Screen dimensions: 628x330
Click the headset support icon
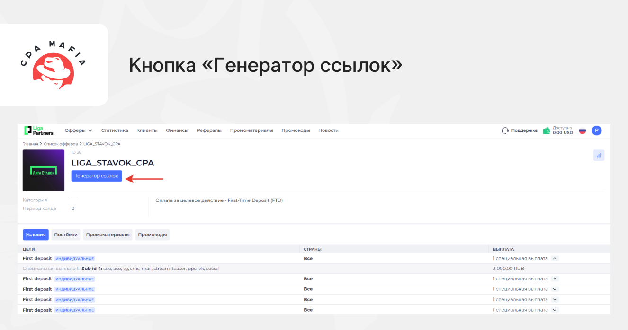click(x=505, y=130)
